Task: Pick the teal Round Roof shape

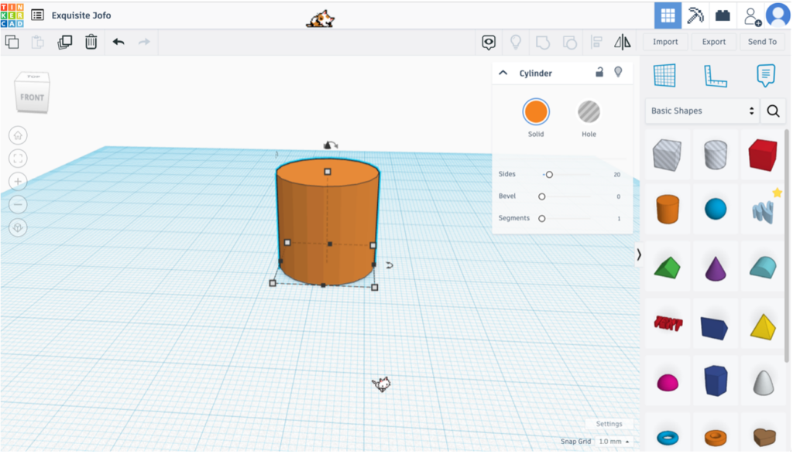Action: click(x=763, y=267)
